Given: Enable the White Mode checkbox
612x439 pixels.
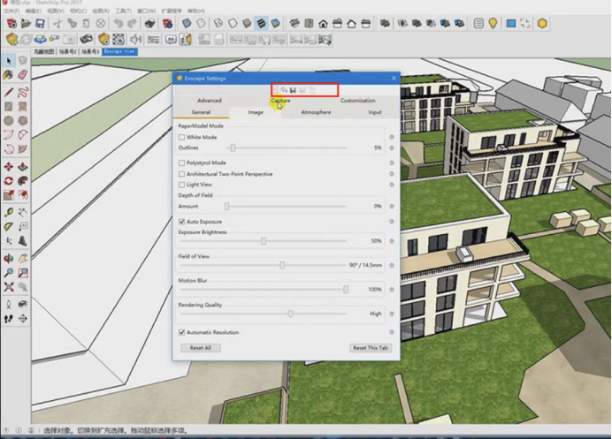Looking at the screenshot, I should (x=181, y=137).
